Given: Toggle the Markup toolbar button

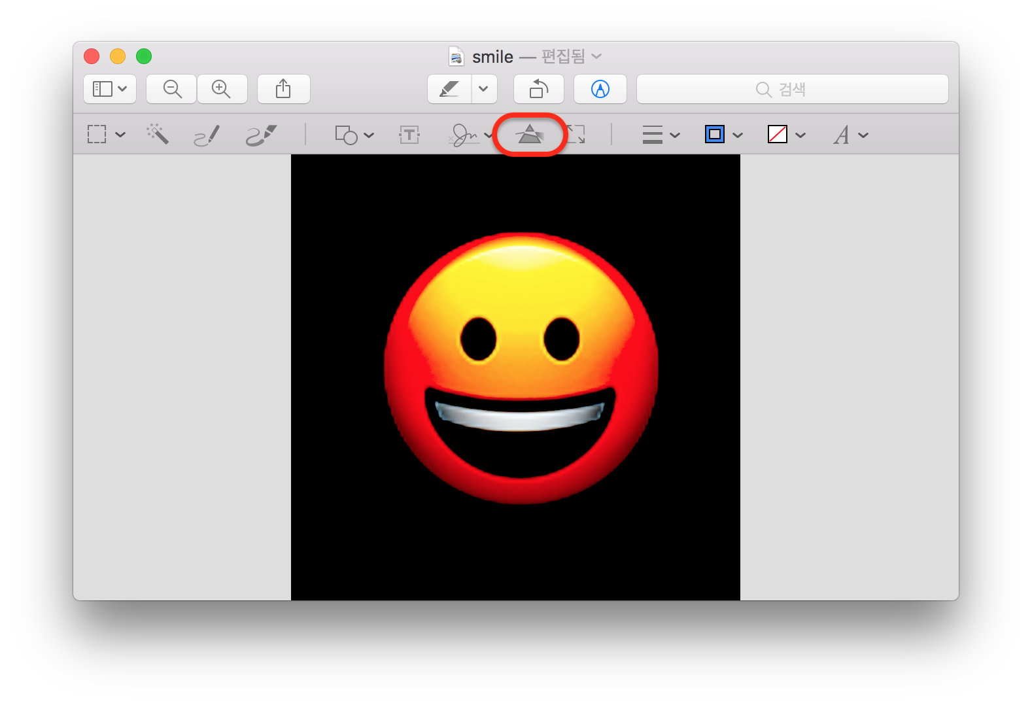Looking at the screenshot, I should 600,89.
